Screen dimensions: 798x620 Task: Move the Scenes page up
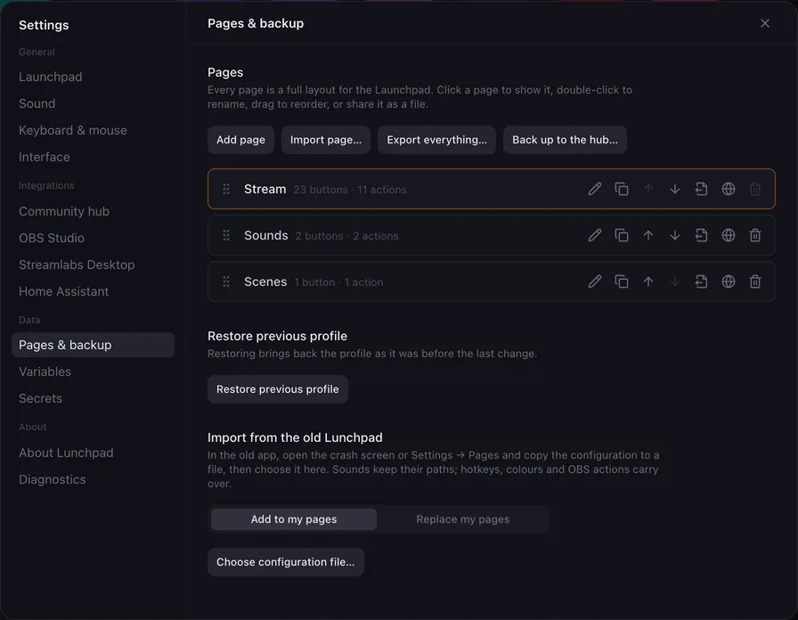(x=647, y=281)
